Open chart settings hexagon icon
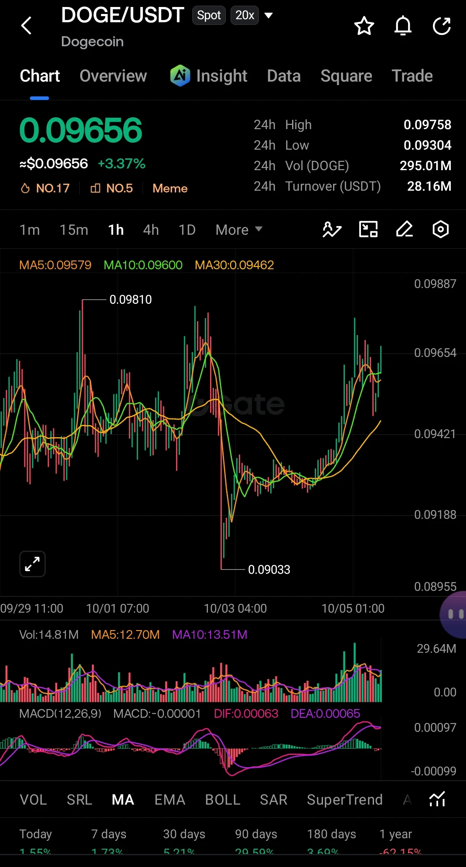The height and width of the screenshot is (867, 466). pyautogui.click(x=441, y=229)
